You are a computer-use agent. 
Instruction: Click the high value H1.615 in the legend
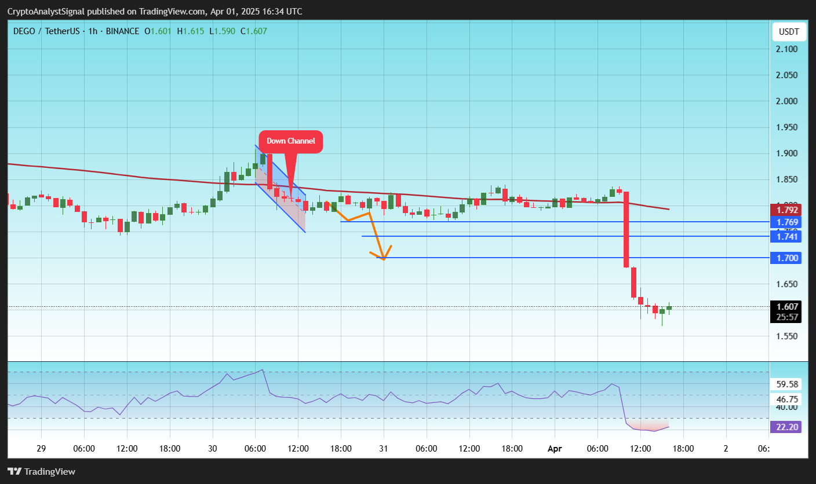191,31
